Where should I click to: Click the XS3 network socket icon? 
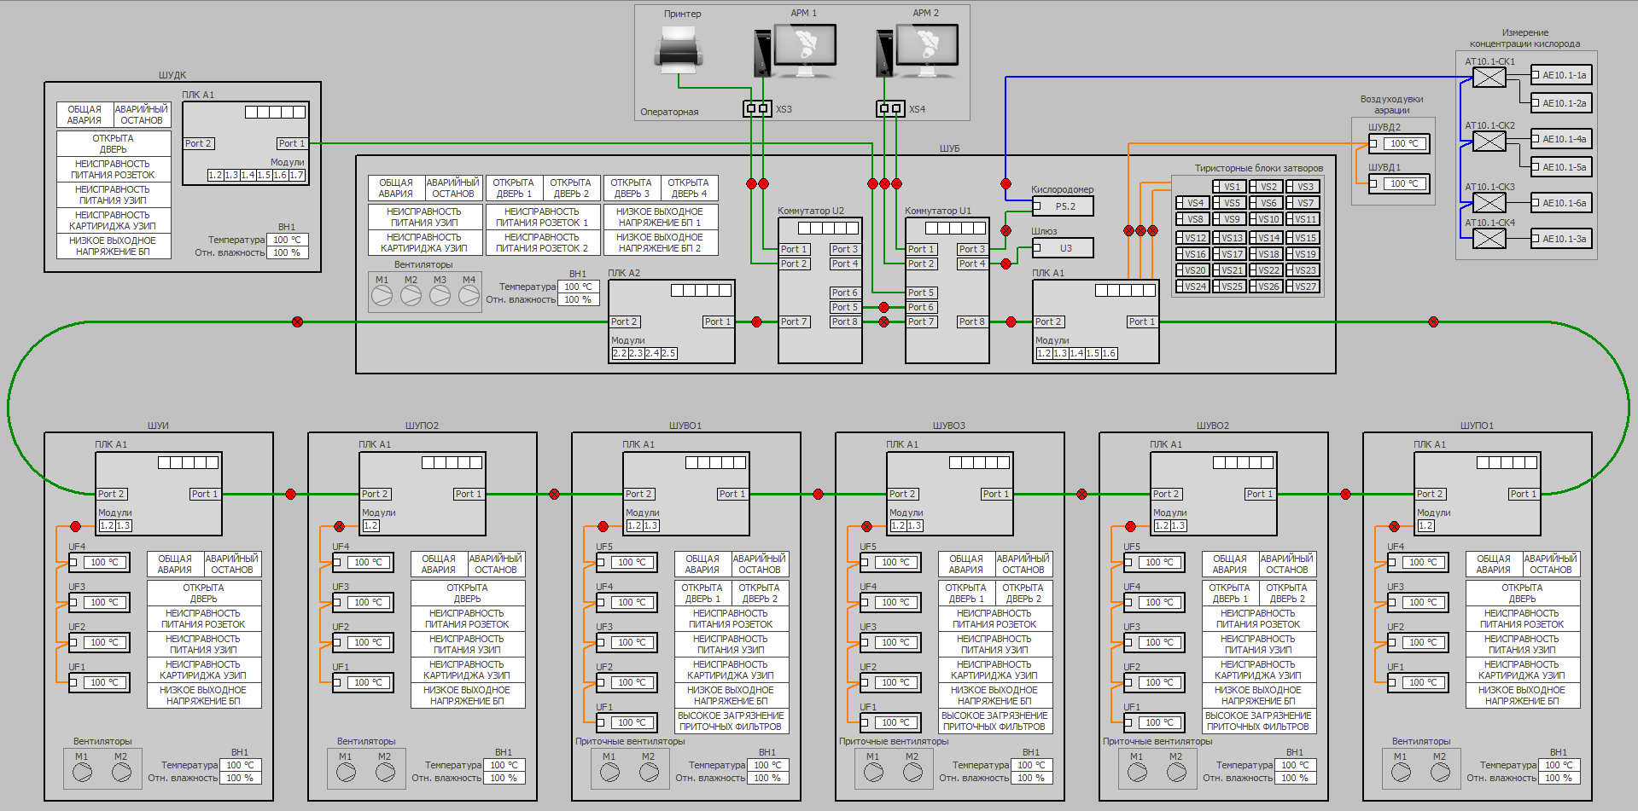tap(756, 108)
